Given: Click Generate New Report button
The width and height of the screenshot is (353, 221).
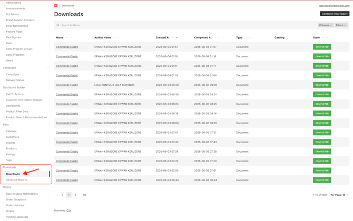Looking at the screenshot, I should coord(335,14).
